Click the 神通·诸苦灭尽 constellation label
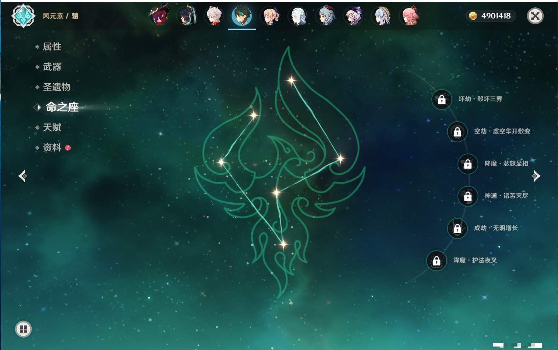The image size is (558, 350). [x=506, y=196]
